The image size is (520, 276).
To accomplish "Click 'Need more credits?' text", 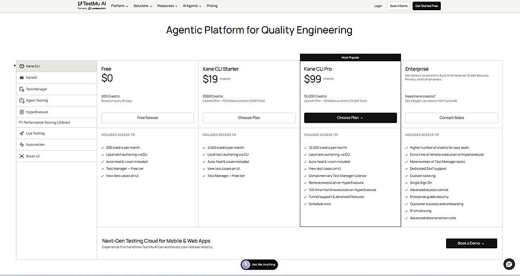I will tap(420, 96).
